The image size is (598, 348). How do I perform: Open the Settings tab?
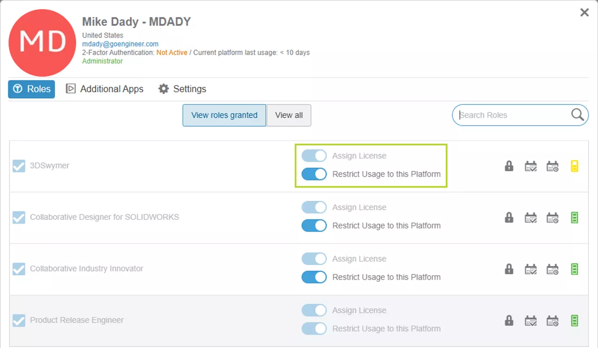tap(182, 89)
